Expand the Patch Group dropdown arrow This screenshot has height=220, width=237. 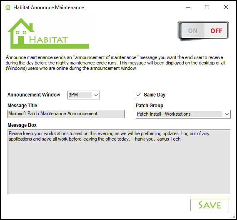pyautogui.click(x=227, y=114)
